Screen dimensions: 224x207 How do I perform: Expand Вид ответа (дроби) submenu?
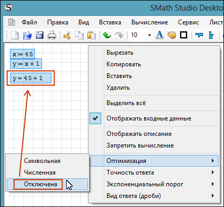click(x=154, y=196)
